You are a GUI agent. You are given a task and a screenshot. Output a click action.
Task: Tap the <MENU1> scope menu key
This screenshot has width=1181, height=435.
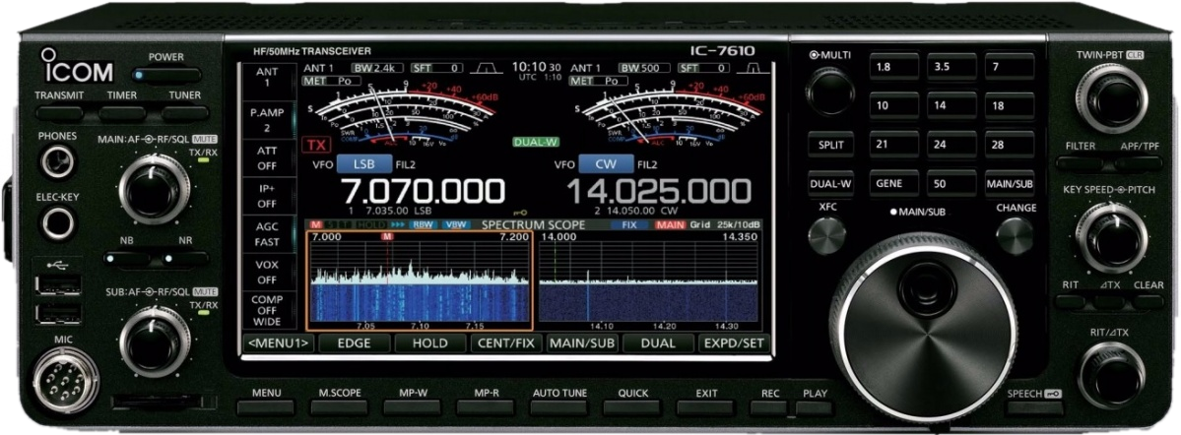click(x=279, y=343)
